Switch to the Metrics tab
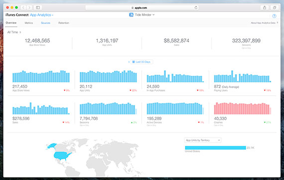Image resolution: width=284 pixels, height=180 pixels. [29, 23]
